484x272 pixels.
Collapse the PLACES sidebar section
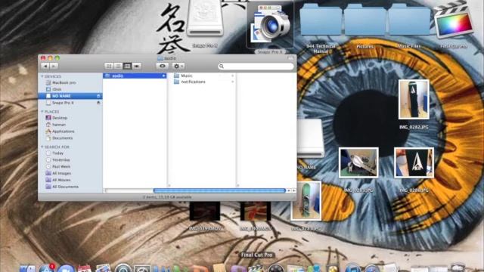click(42, 111)
